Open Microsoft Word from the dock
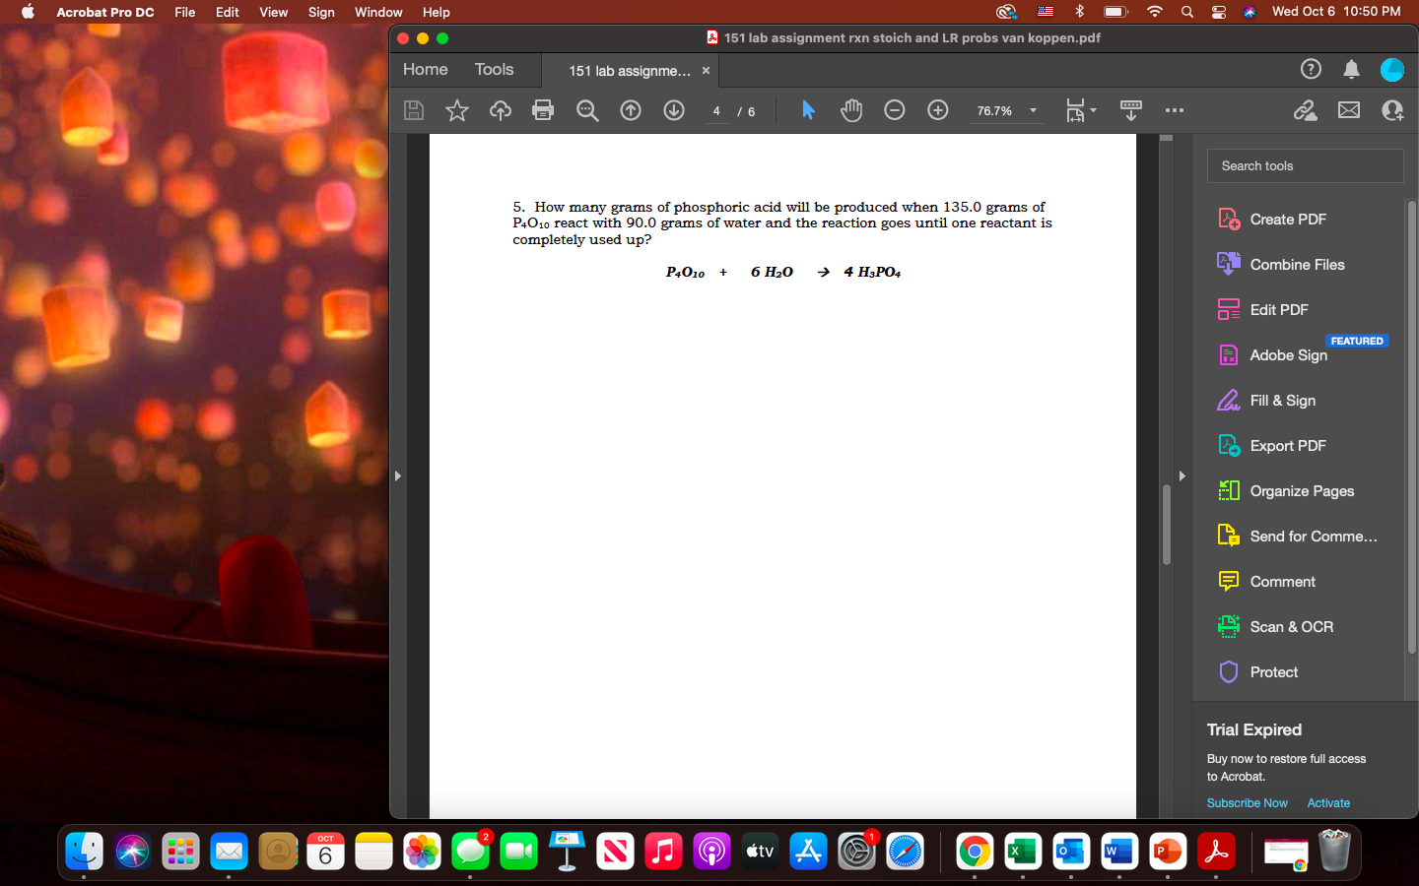 1118,851
